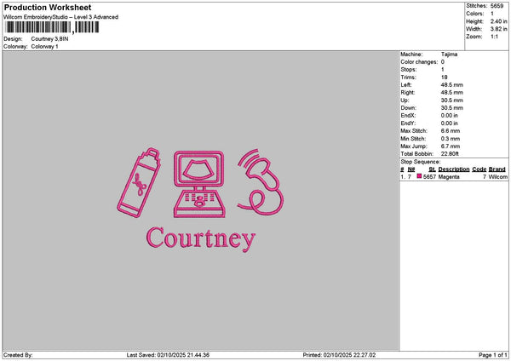The image size is (511, 361).
Task: Click the Total Bobbin value
Action: coord(450,154)
